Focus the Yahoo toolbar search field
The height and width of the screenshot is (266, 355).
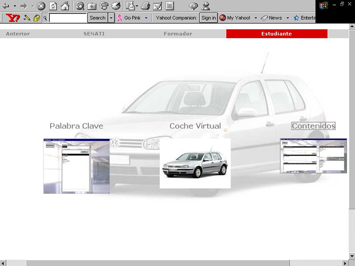click(x=68, y=18)
